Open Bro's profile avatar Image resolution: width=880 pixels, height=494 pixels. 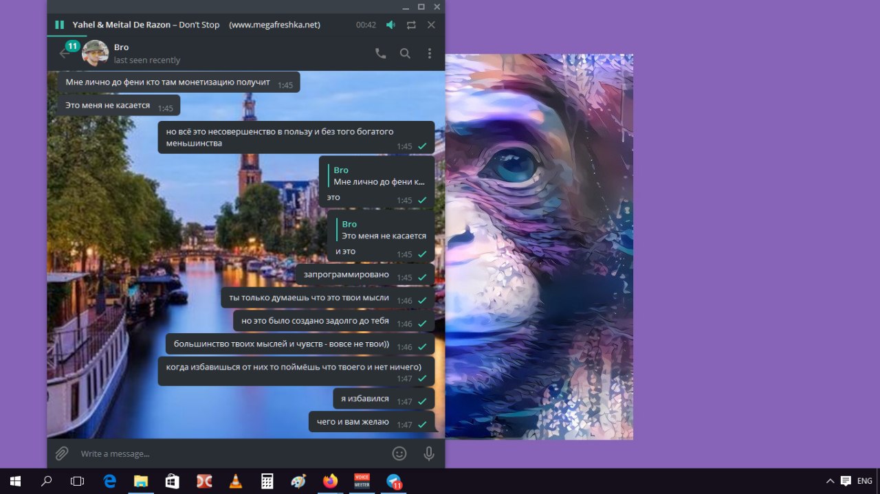click(95, 53)
